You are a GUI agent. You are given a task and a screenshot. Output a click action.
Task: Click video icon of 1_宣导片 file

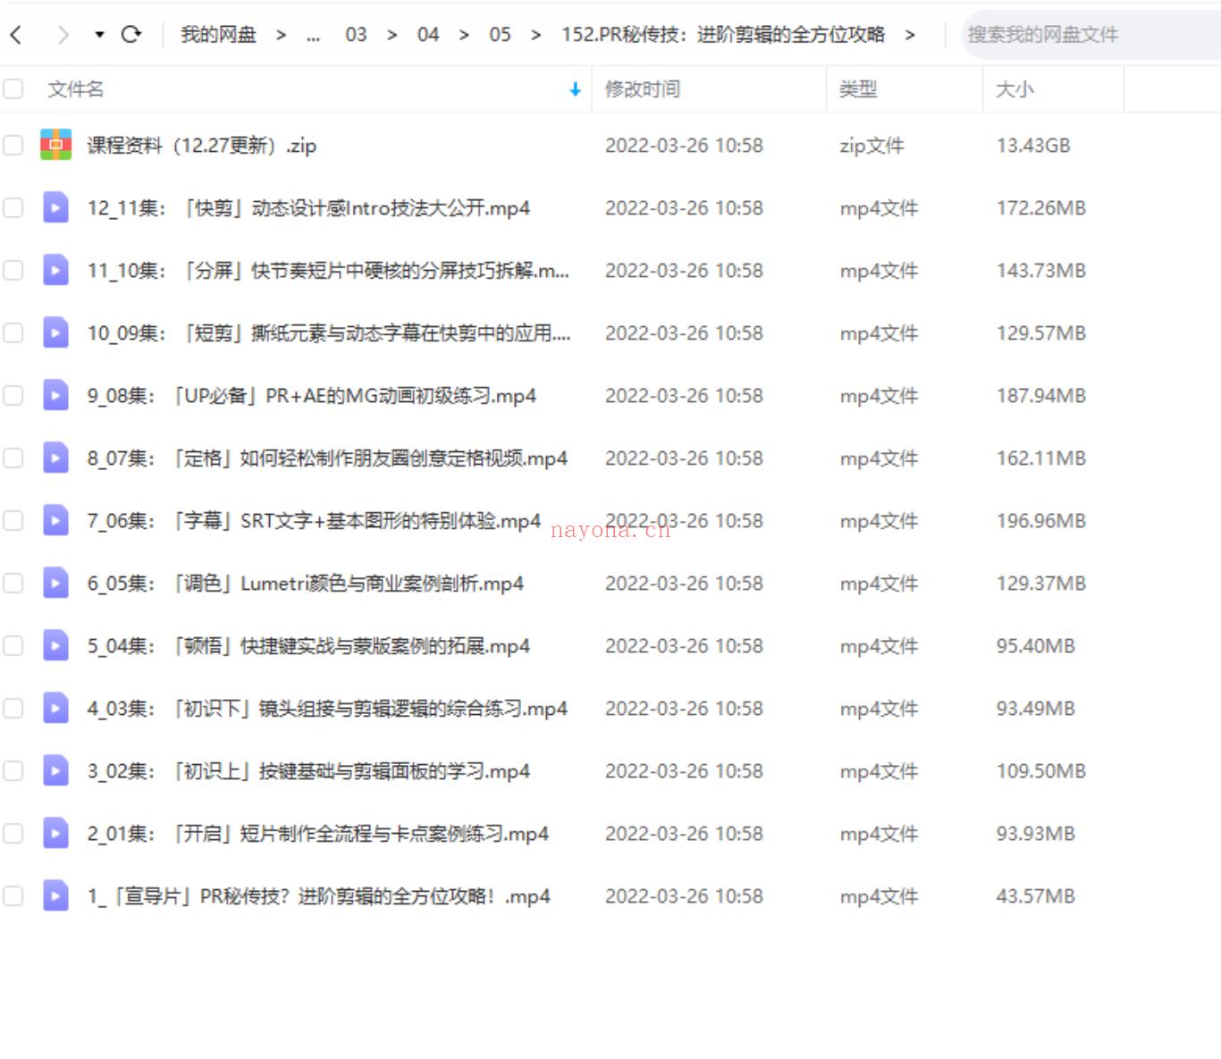click(x=55, y=895)
